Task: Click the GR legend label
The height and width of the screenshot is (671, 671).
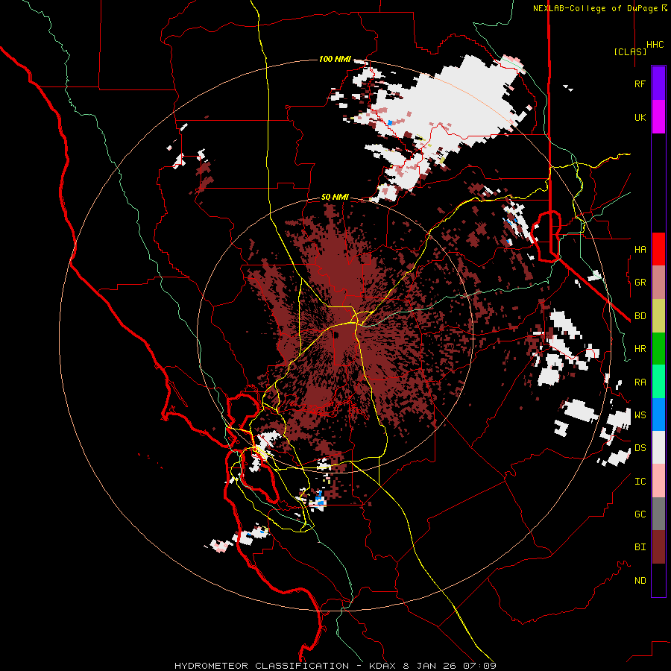Action: pyautogui.click(x=640, y=283)
